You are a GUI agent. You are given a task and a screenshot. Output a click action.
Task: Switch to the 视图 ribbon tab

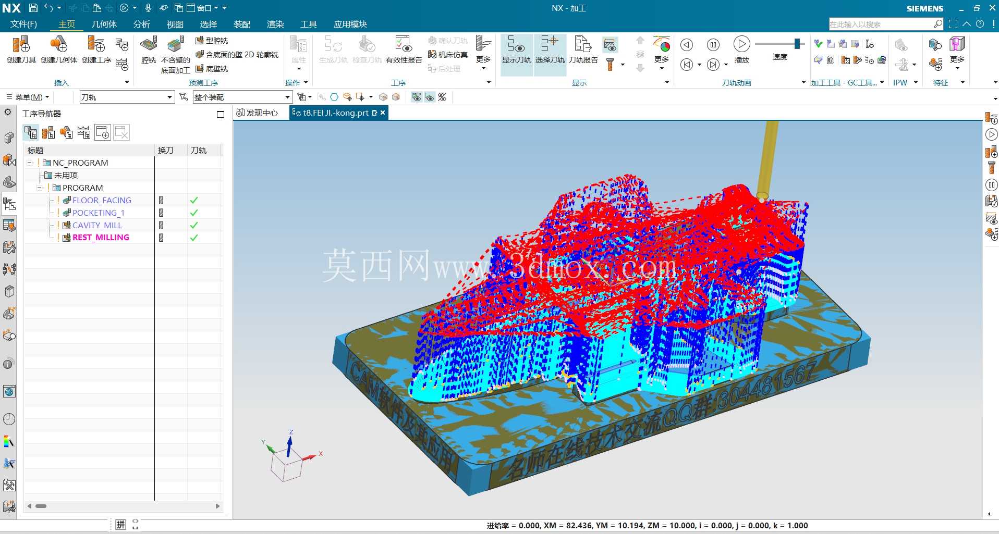coord(175,24)
